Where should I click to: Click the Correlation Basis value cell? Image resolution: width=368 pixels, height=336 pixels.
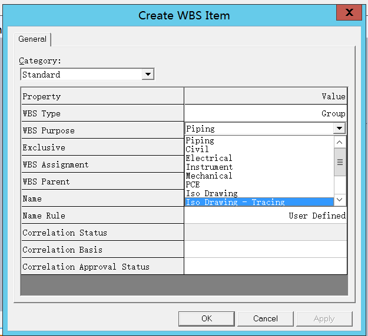266,250
